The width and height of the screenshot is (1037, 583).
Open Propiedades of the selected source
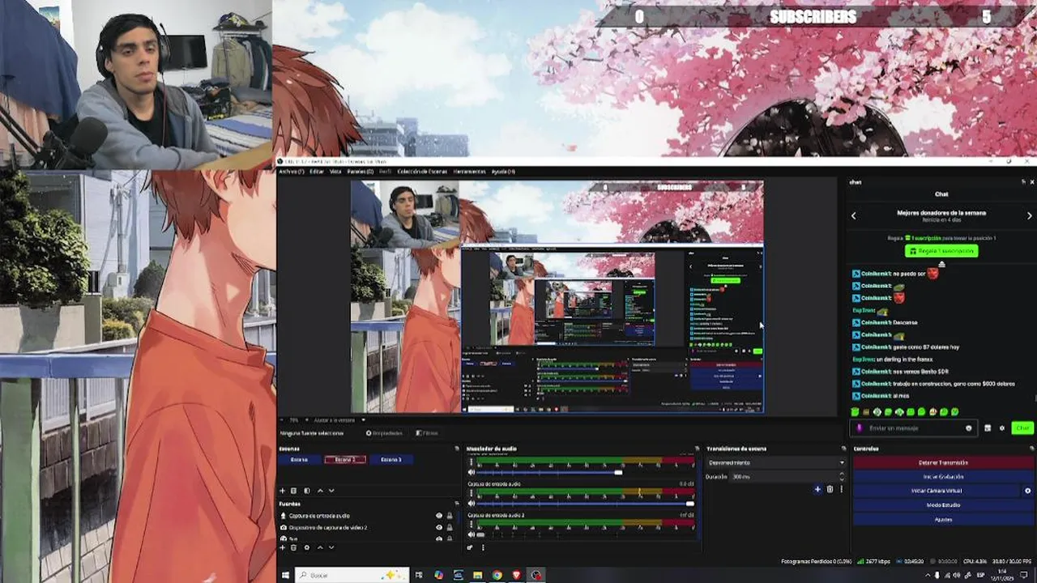click(384, 433)
